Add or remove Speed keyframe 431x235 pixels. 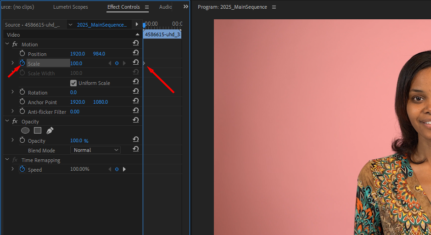(117, 169)
